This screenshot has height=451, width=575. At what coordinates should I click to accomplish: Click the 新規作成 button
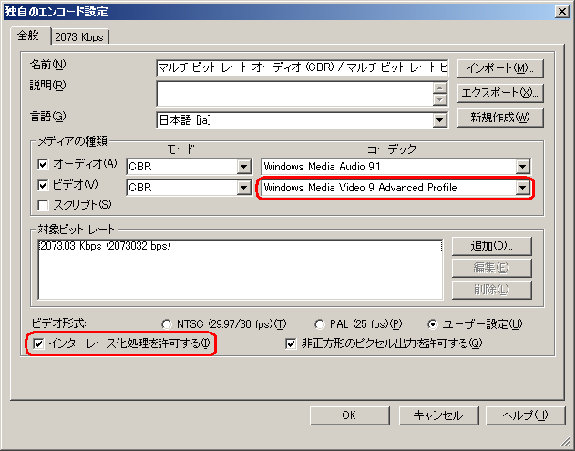(x=500, y=118)
